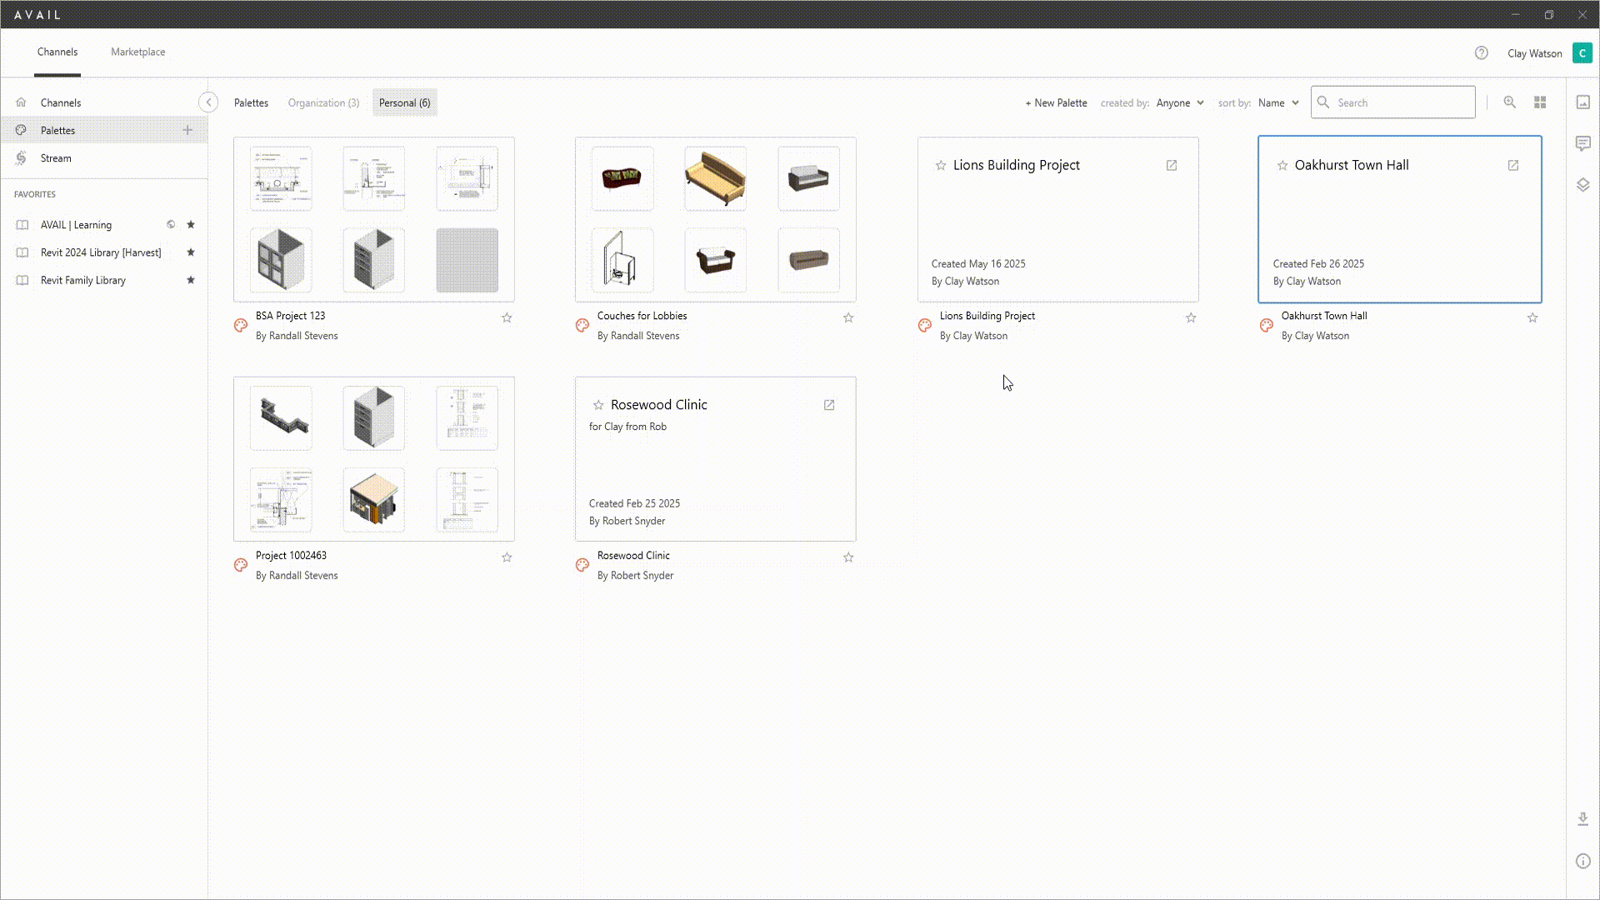Image resolution: width=1600 pixels, height=900 pixels.
Task: Click the Search input field
Action: (x=1400, y=102)
